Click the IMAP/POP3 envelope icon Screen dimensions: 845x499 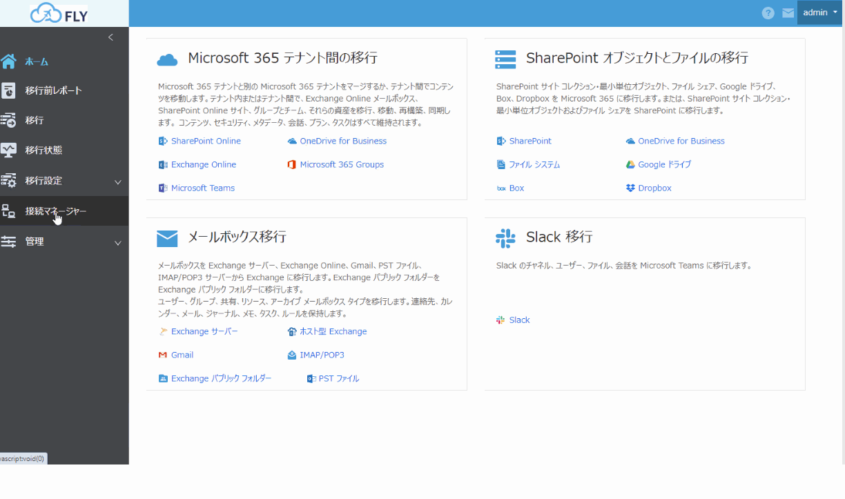tap(292, 355)
